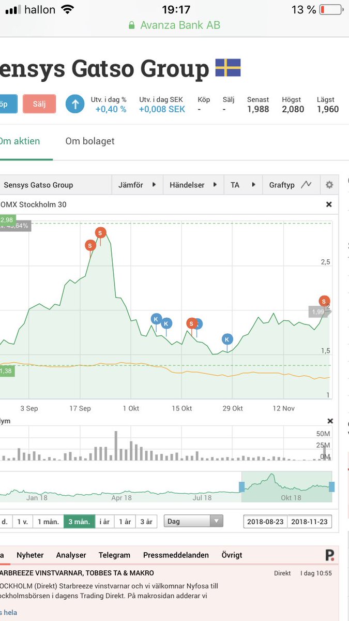The width and height of the screenshot is (349, 621).
Task: Click the OMX Stockholm 30 label
Action: 34,204
